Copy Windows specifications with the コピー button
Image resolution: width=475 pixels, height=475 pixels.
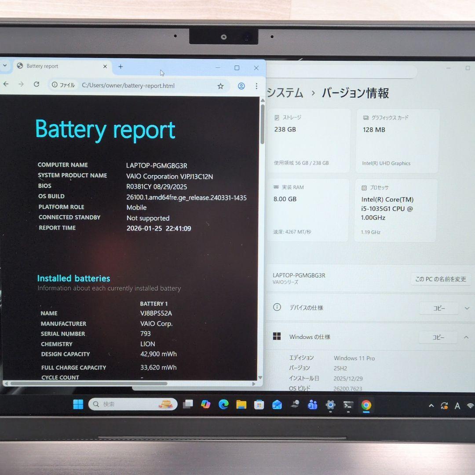tap(438, 337)
